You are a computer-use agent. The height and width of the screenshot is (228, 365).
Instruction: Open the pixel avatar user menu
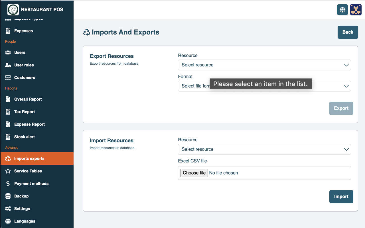356,10
